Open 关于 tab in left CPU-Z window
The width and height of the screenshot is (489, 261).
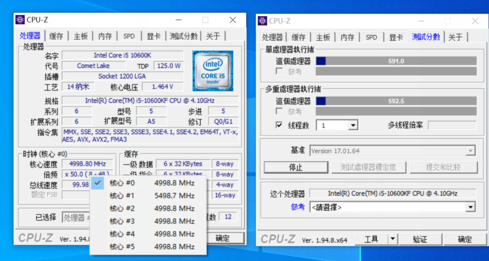pos(213,36)
